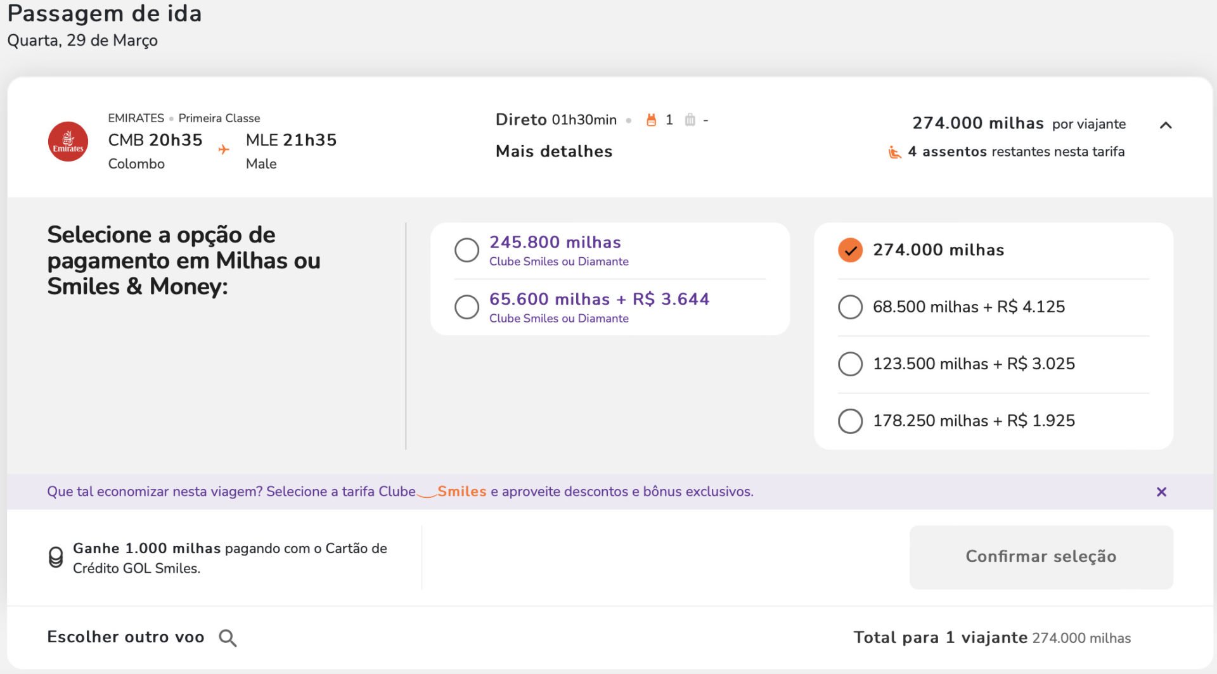Click the remaining seats seat icon

click(x=894, y=152)
